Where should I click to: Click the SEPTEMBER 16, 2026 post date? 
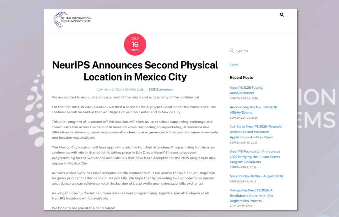click(244, 143)
